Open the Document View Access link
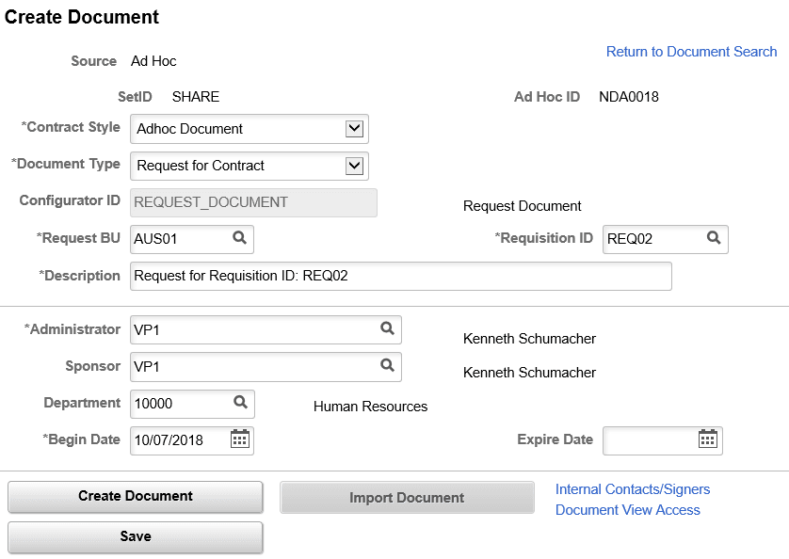 tap(627, 509)
